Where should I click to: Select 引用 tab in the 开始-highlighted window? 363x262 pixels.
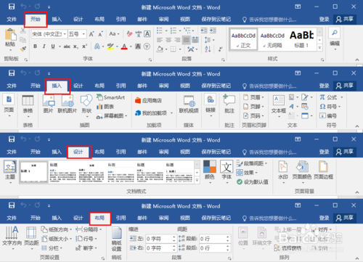pyautogui.click(x=121, y=20)
